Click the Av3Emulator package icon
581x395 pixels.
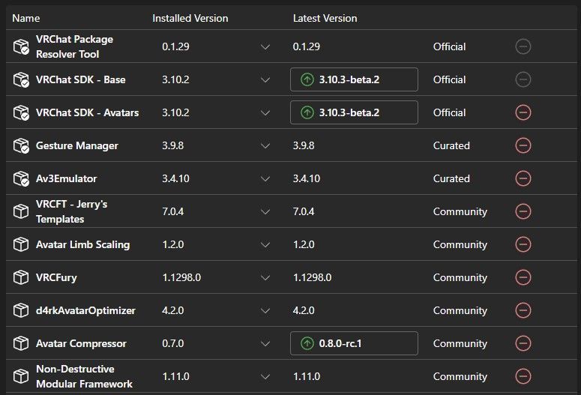(x=21, y=178)
